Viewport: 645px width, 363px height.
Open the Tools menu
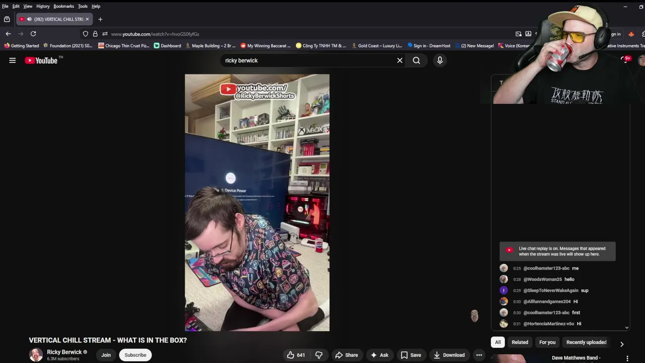pyautogui.click(x=83, y=6)
